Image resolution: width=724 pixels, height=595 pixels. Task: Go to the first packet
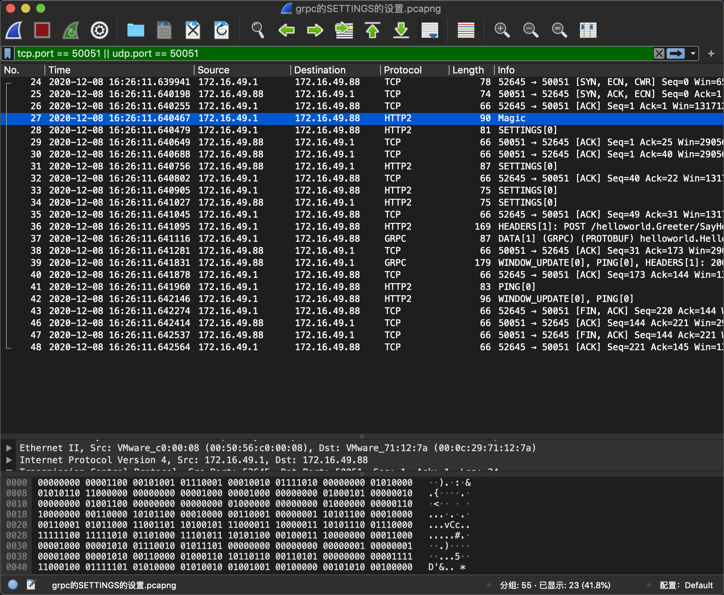(x=373, y=30)
